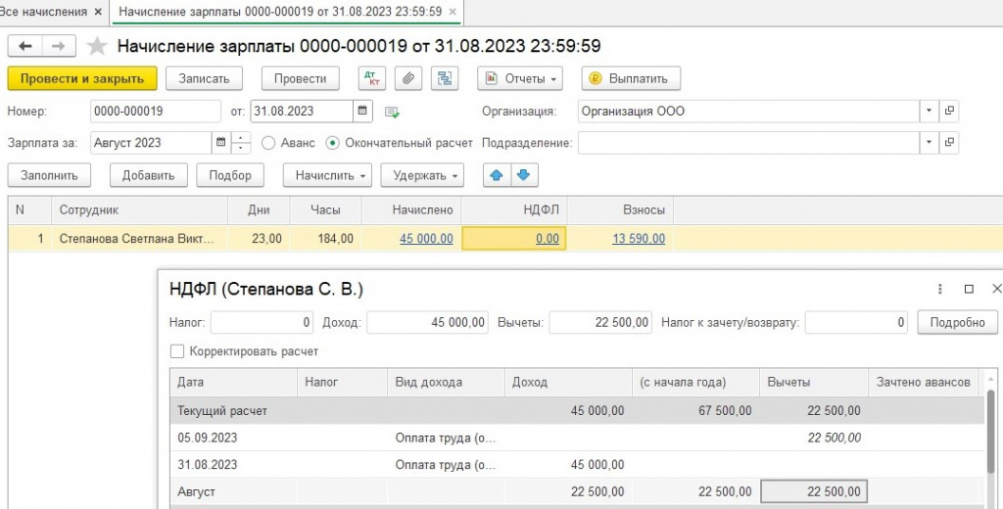The image size is (1003, 509).
Task: Click the Провести и закрыть button
Action: coord(82,78)
